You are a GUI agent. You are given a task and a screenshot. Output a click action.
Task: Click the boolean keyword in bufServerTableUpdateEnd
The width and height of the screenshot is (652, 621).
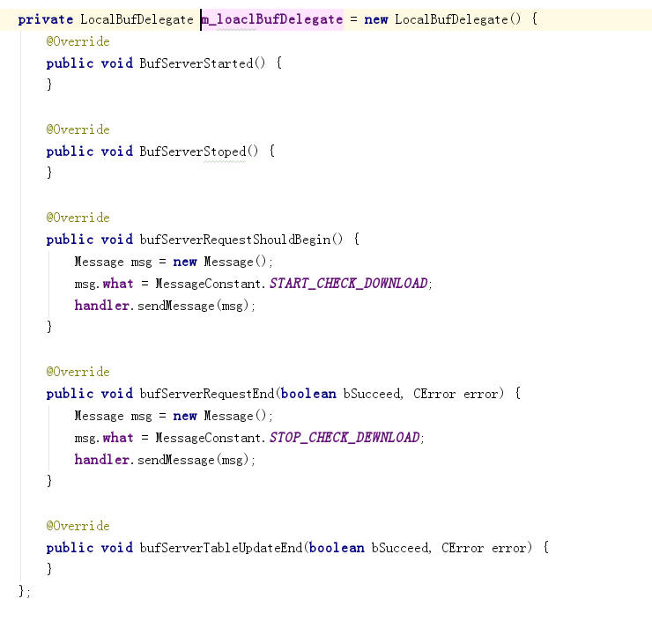coord(336,548)
